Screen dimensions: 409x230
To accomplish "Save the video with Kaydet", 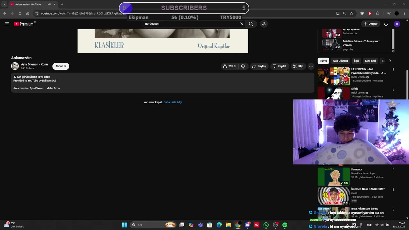I will coord(279,66).
